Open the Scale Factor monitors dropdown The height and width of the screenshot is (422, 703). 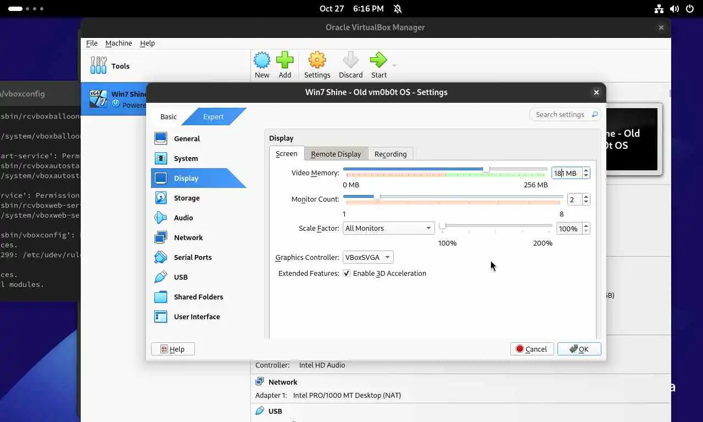[388, 228]
